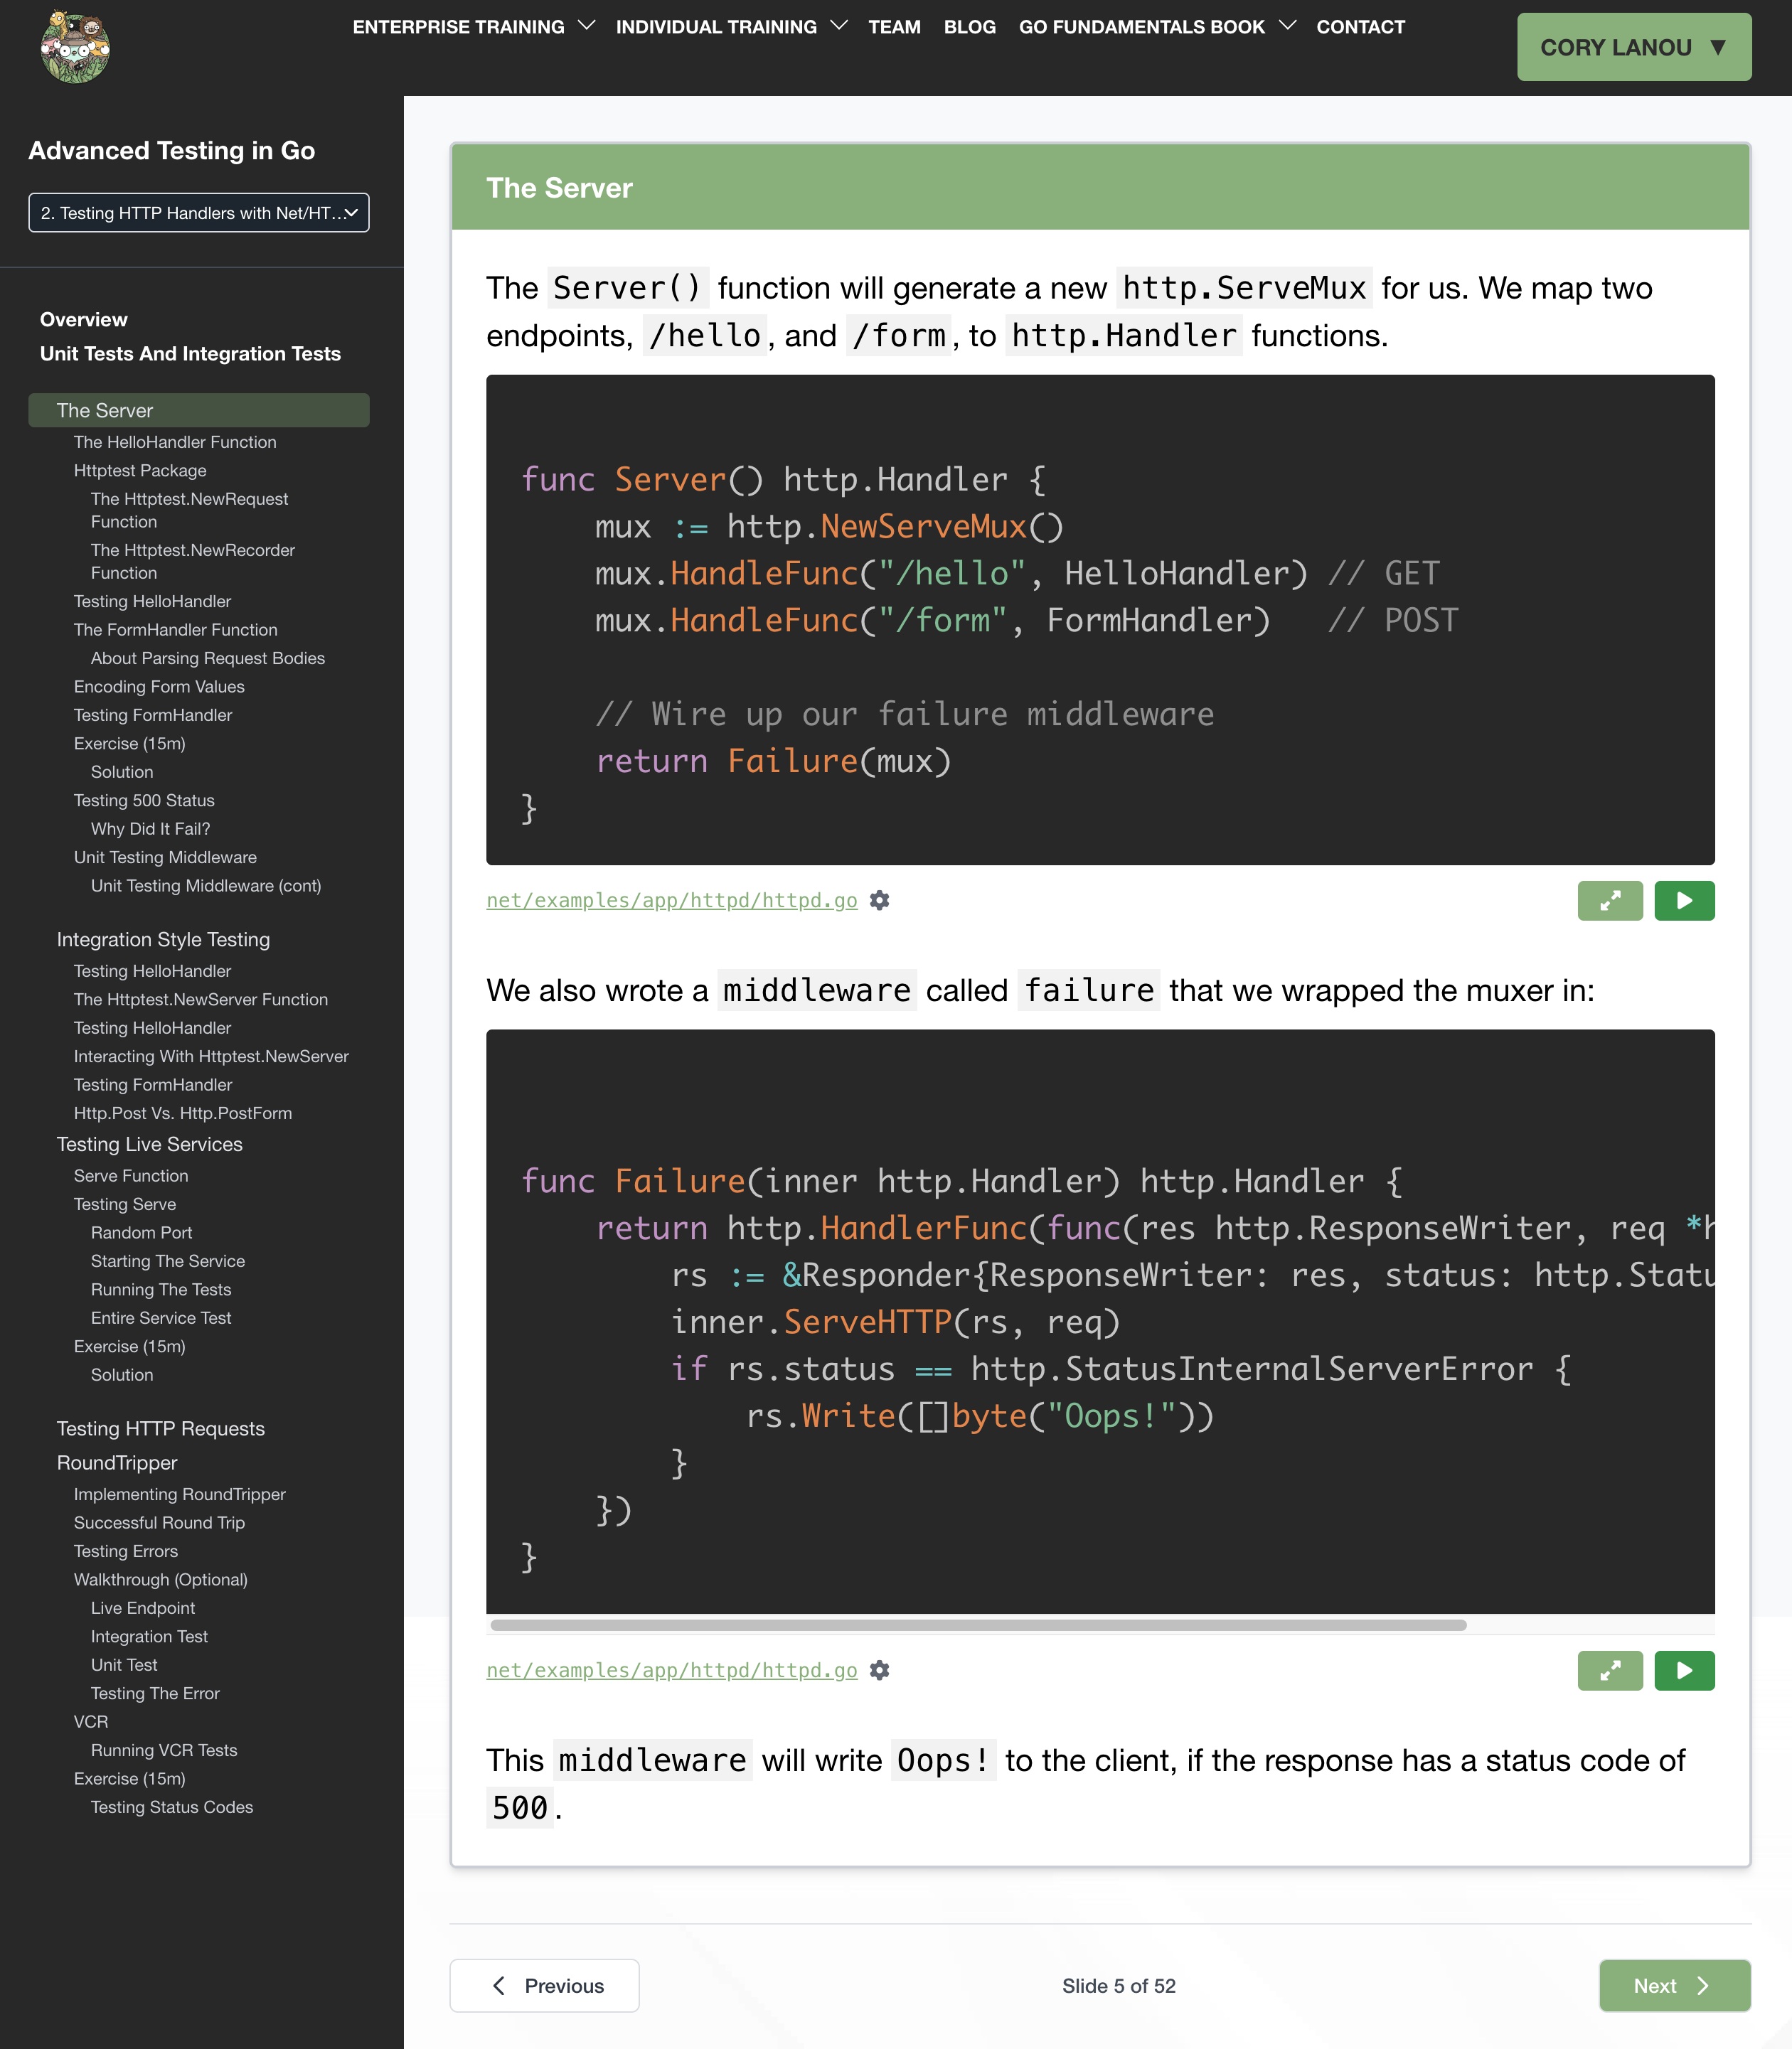Open the TEAM menu item
The image size is (1792, 2049).
[x=894, y=27]
